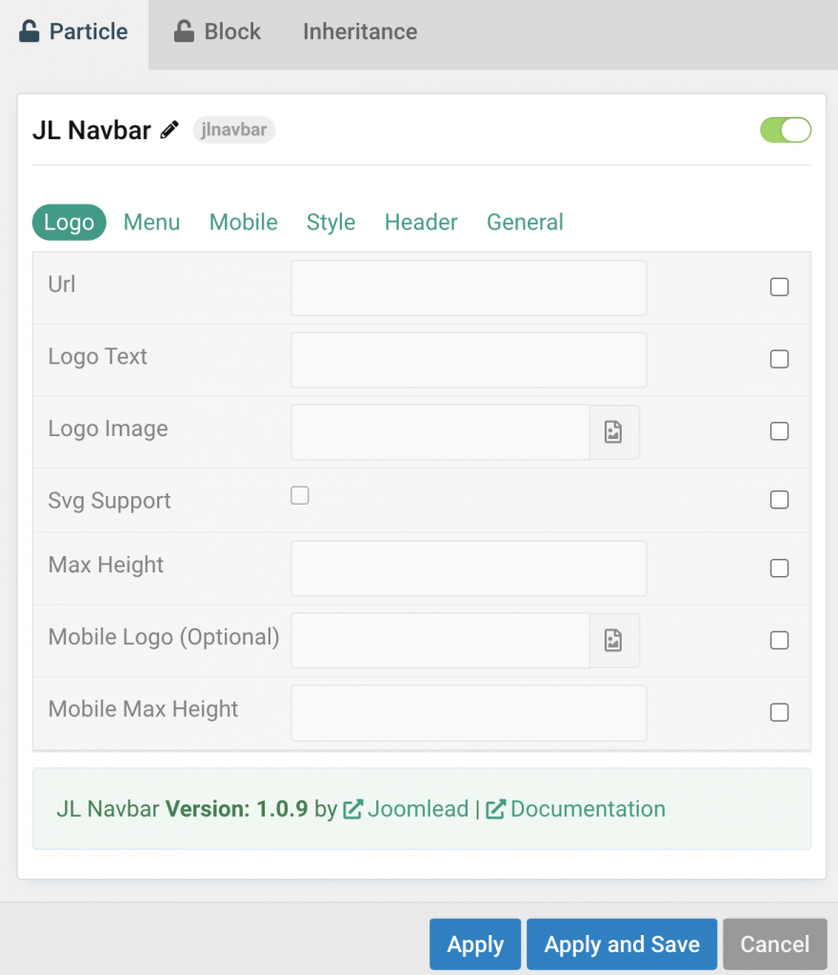Image resolution: width=838 pixels, height=975 pixels.
Task: Open the image picker for Logo Image
Action: point(613,432)
